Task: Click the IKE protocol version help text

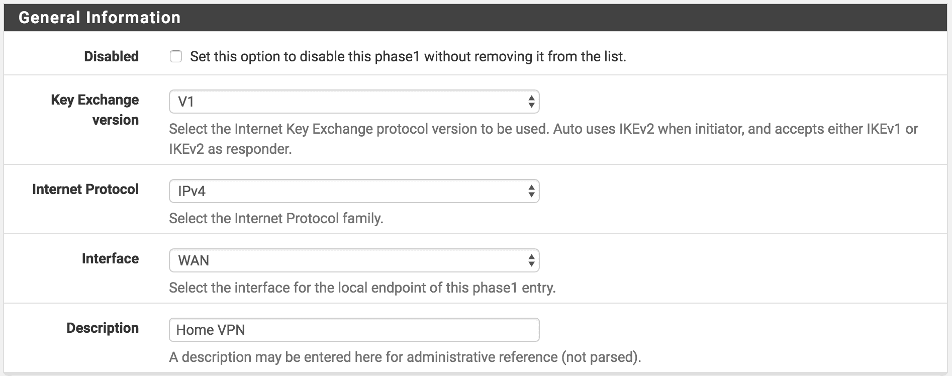Action: tap(543, 139)
